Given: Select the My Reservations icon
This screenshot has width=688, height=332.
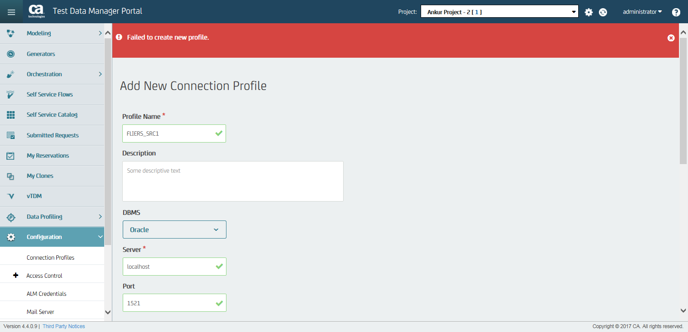Looking at the screenshot, I should point(10,155).
